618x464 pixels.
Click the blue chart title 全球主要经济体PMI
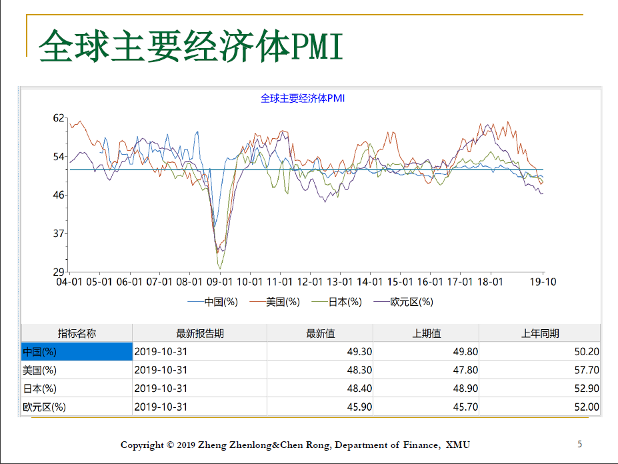click(302, 98)
